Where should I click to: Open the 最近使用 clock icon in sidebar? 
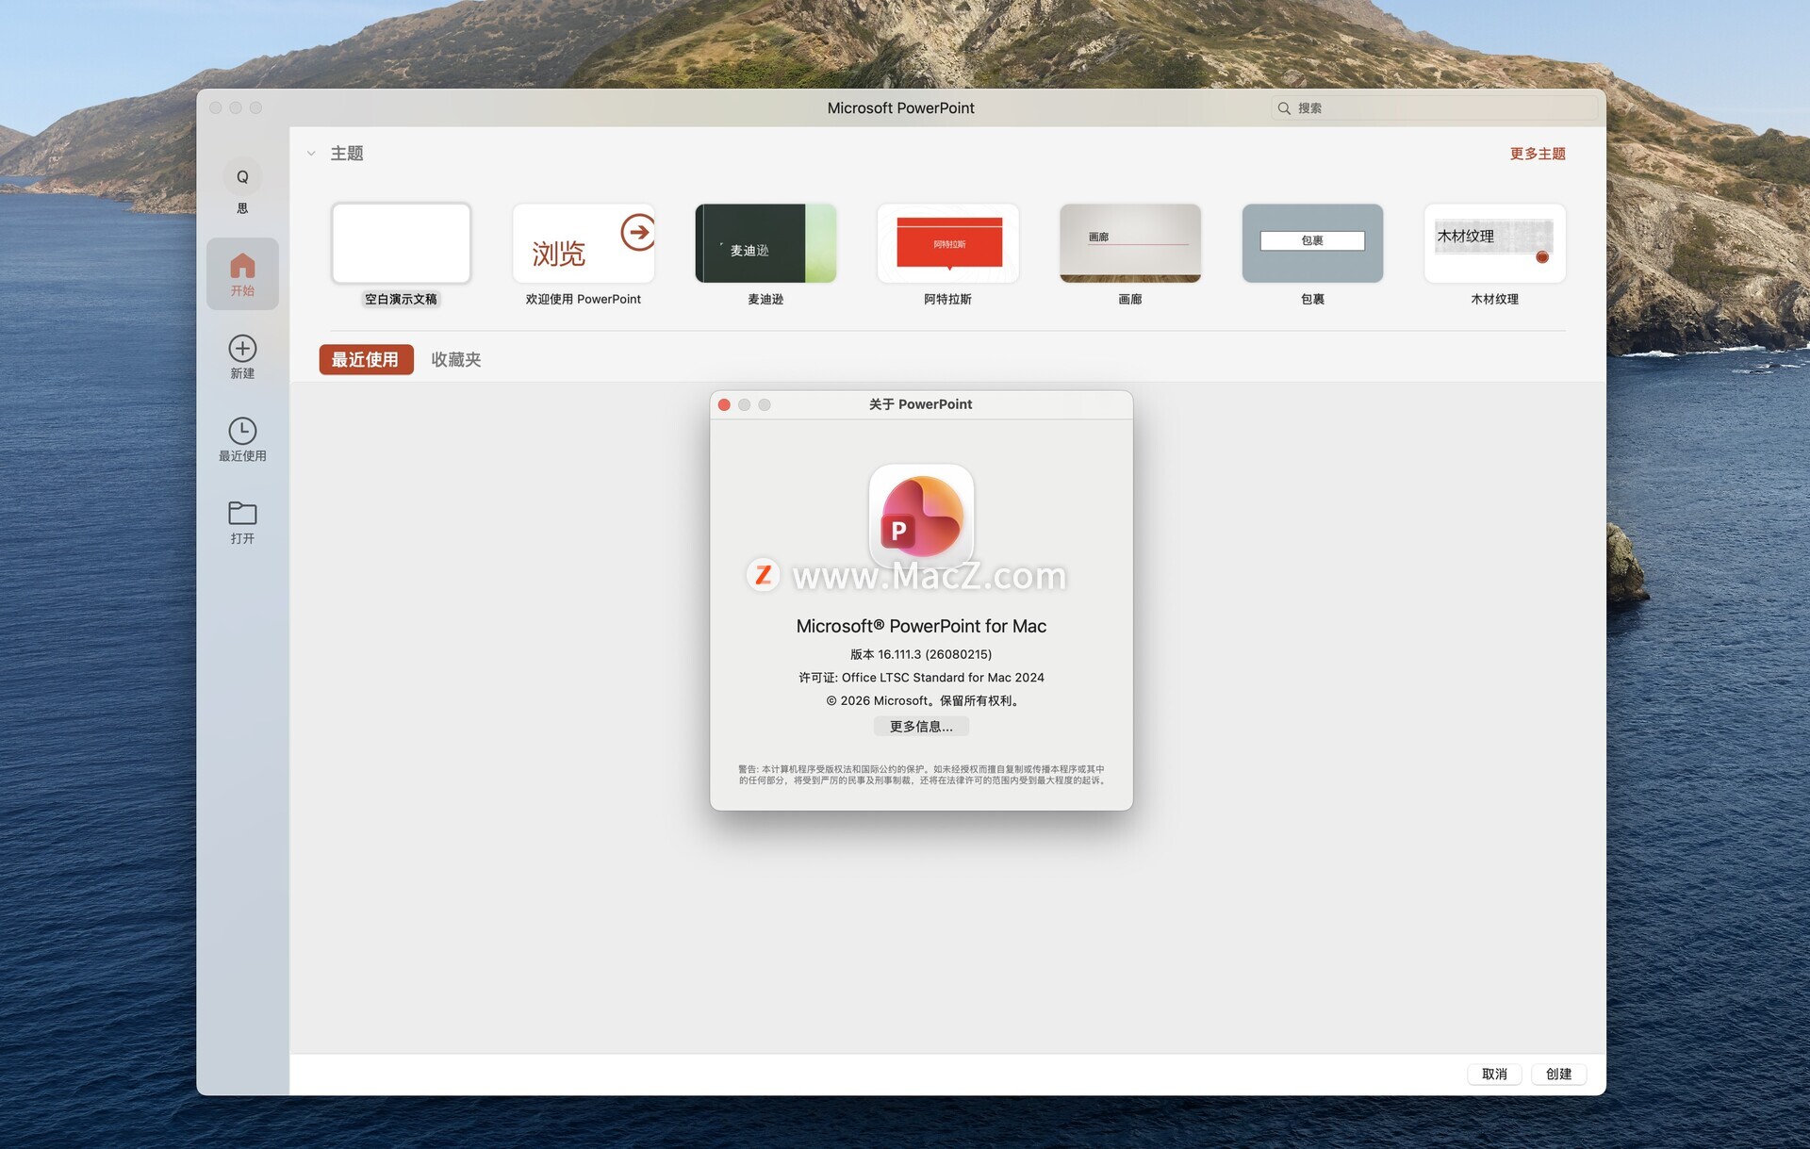pos(242,431)
